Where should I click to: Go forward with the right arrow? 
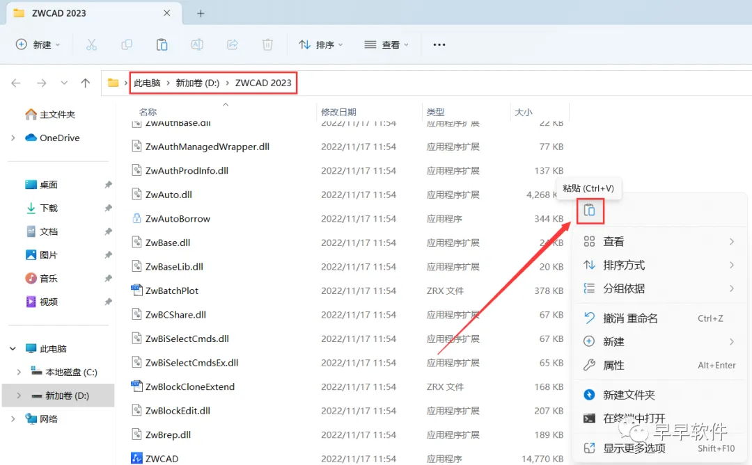42,83
